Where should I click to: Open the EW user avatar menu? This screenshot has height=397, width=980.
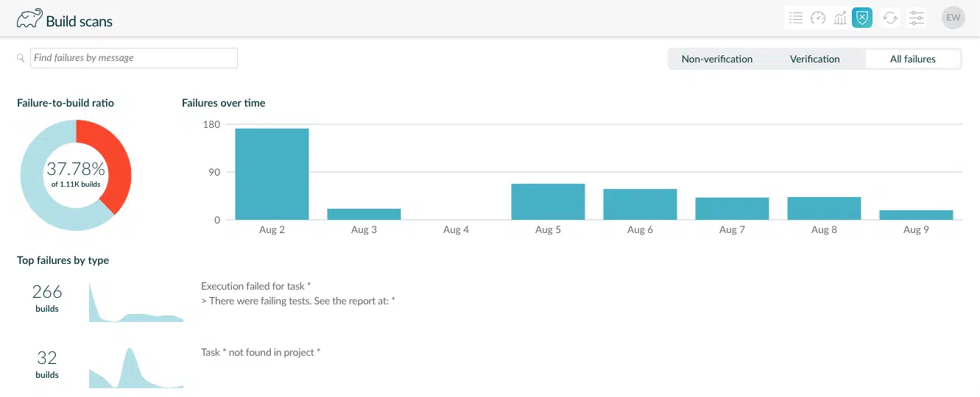953,18
